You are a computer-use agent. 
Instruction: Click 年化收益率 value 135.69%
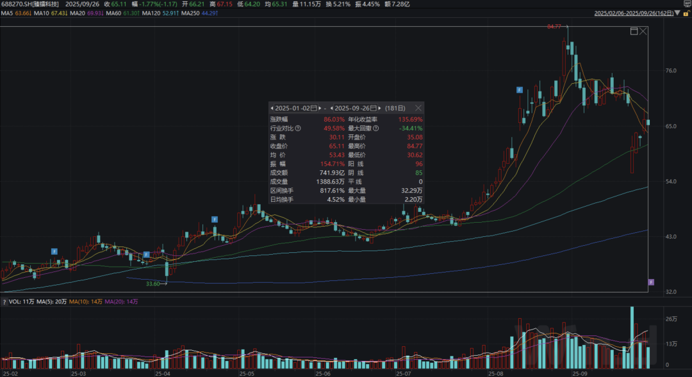coord(411,120)
